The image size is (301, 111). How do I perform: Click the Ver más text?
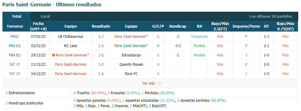coord(149,83)
